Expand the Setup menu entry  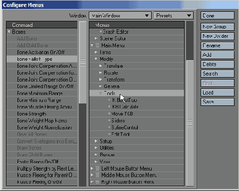pos(96,141)
